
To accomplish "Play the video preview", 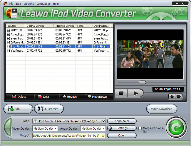I will point(135,93).
